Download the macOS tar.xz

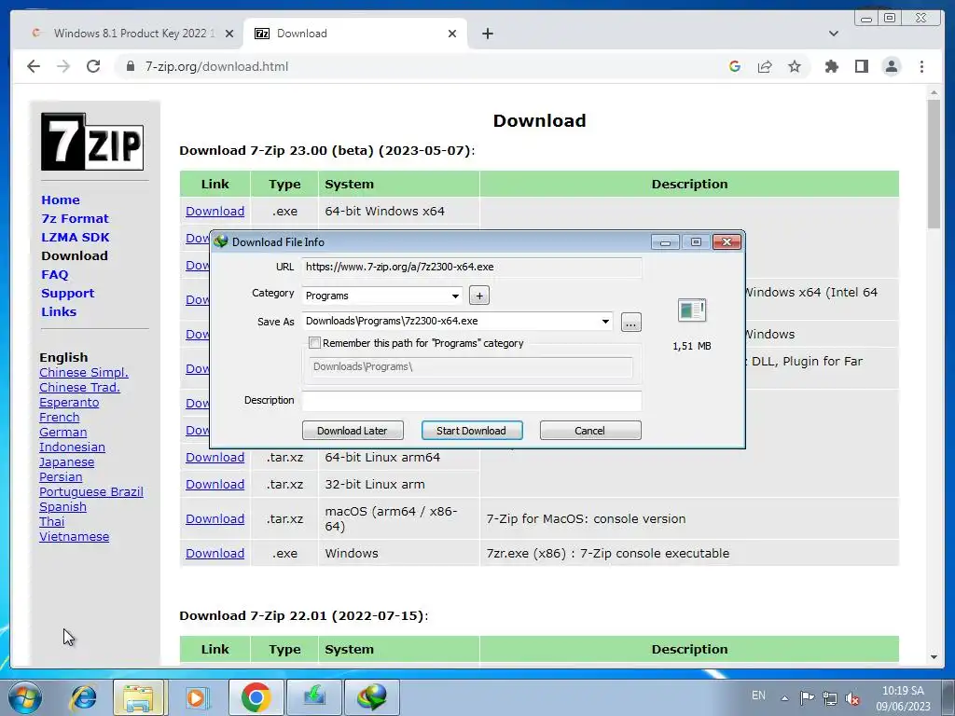coord(215,518)
